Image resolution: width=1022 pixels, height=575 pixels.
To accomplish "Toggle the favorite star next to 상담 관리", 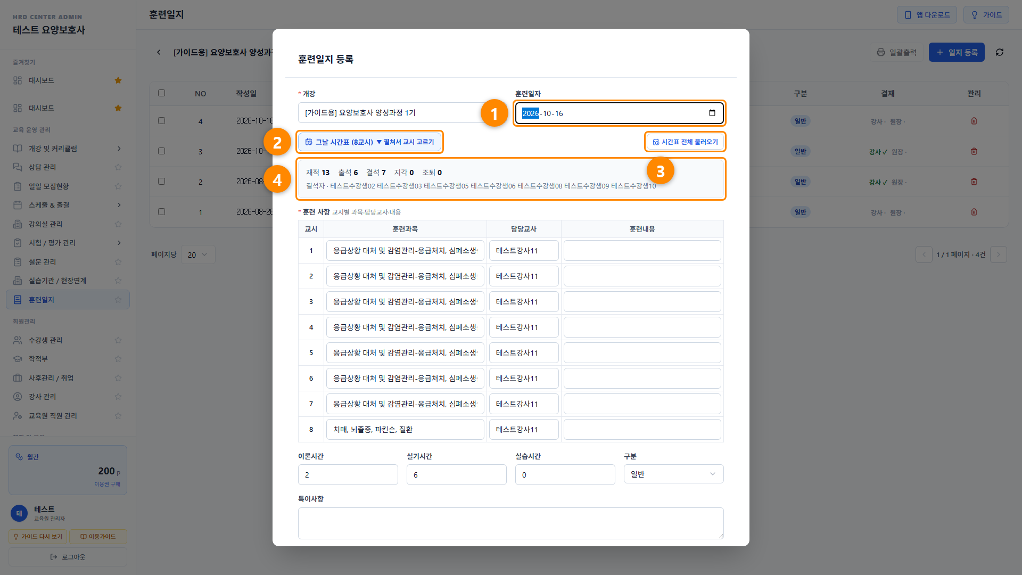I will coord(118,167).
